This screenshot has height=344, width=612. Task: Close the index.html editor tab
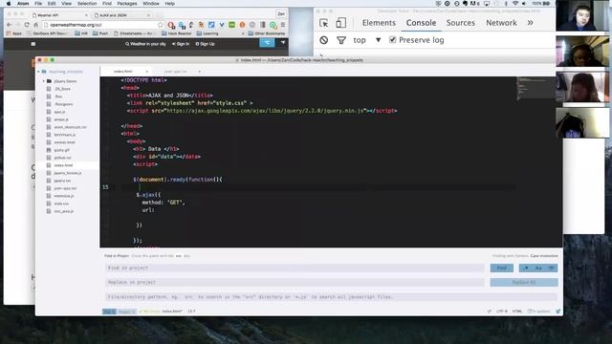coord(146,72)
